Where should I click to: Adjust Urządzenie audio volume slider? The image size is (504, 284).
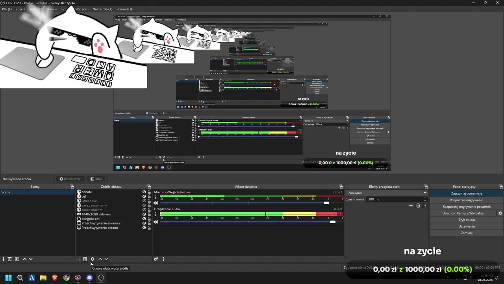[333, 222]
